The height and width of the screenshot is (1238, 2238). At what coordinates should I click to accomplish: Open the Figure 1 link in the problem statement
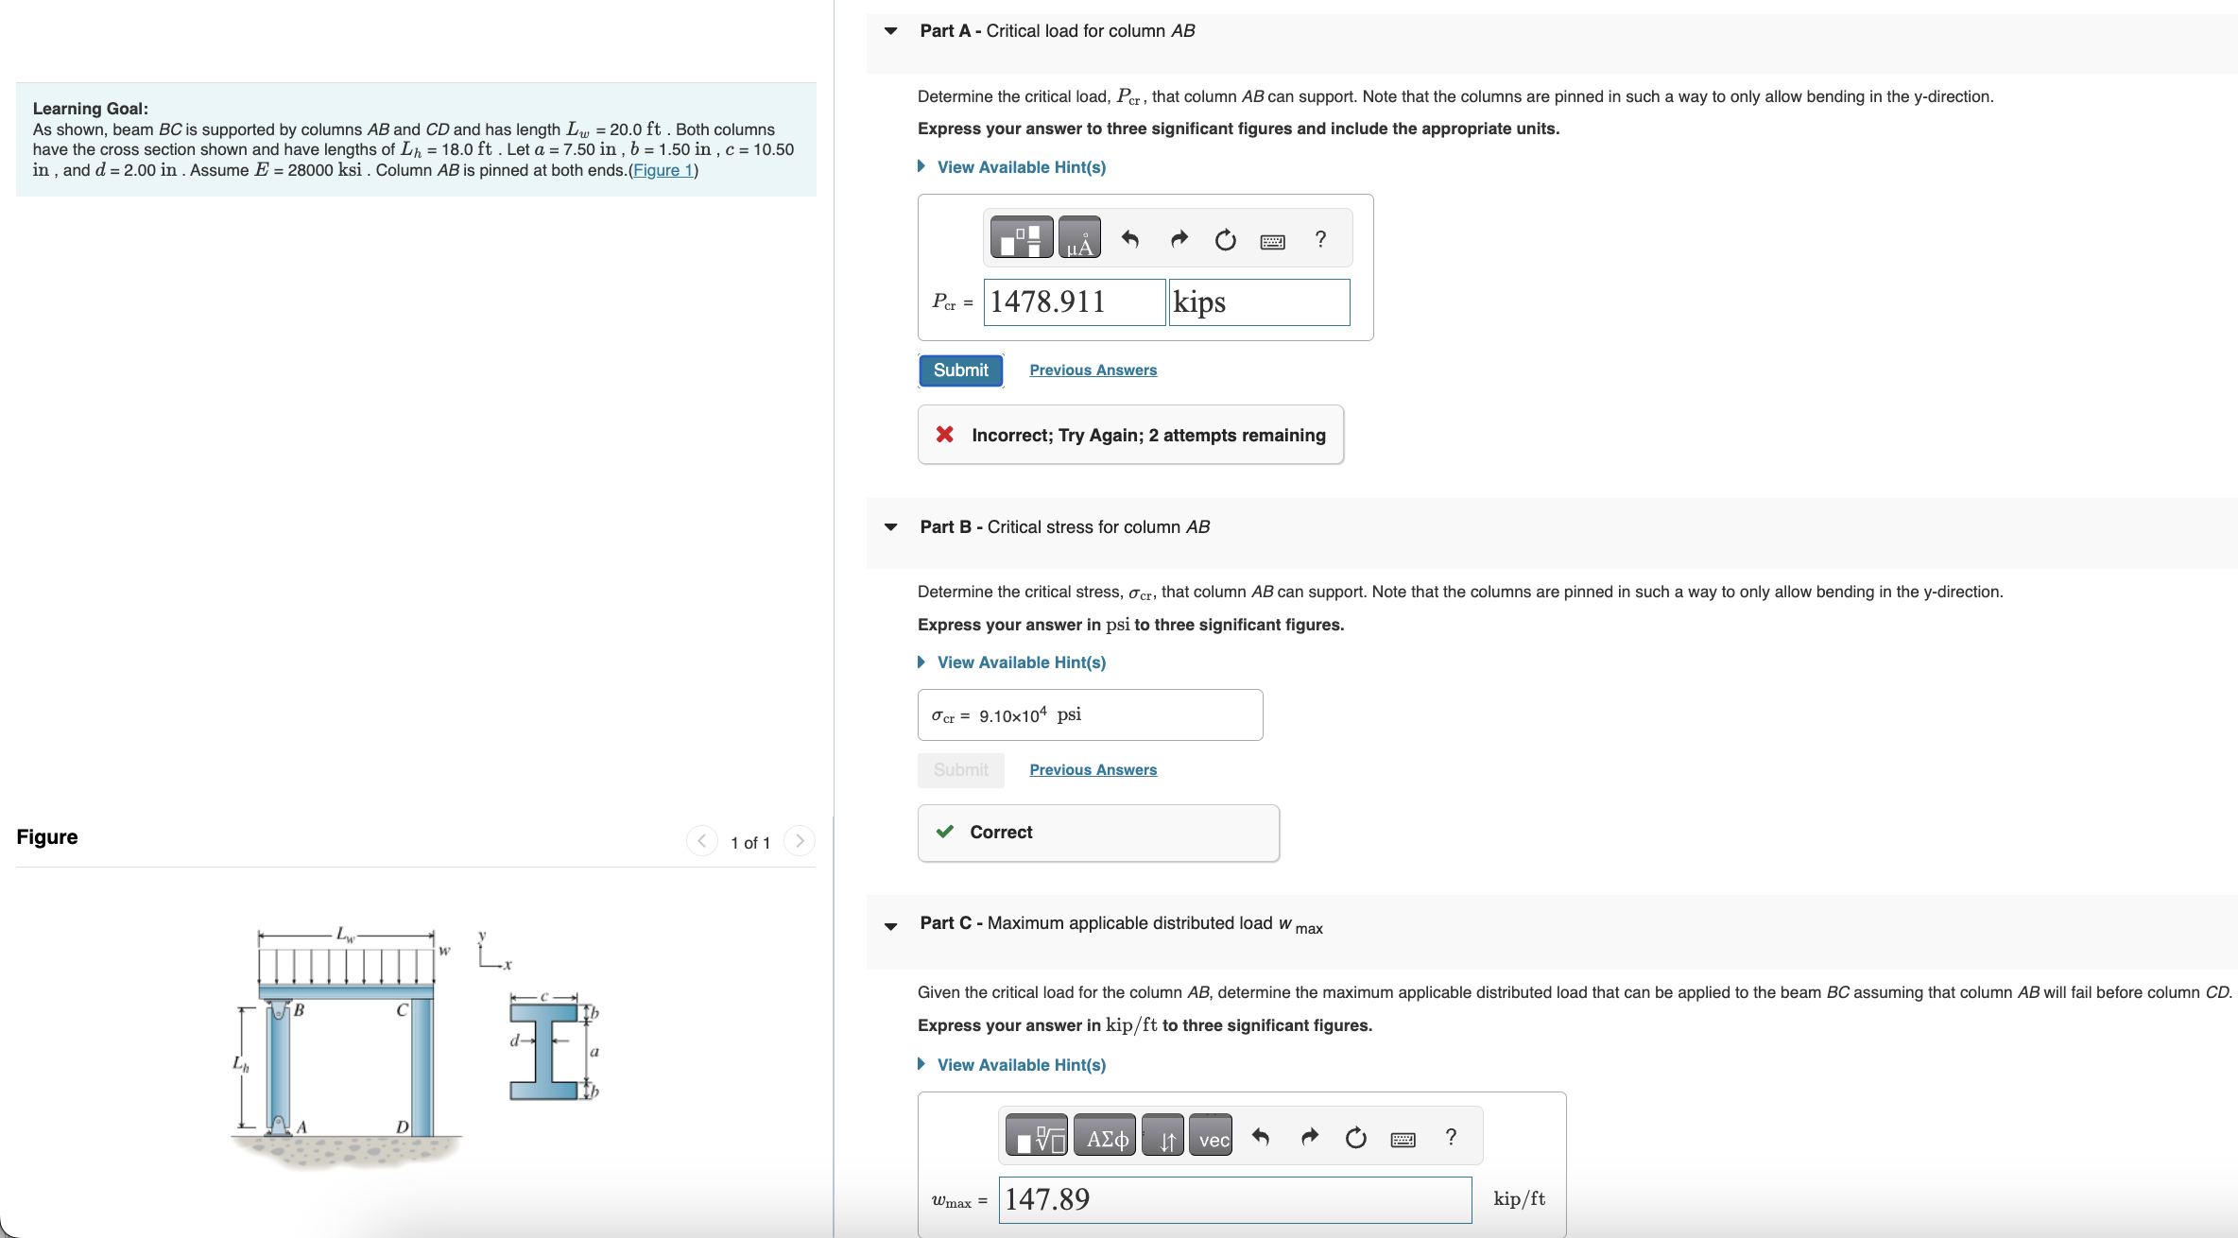pos(663,170)
